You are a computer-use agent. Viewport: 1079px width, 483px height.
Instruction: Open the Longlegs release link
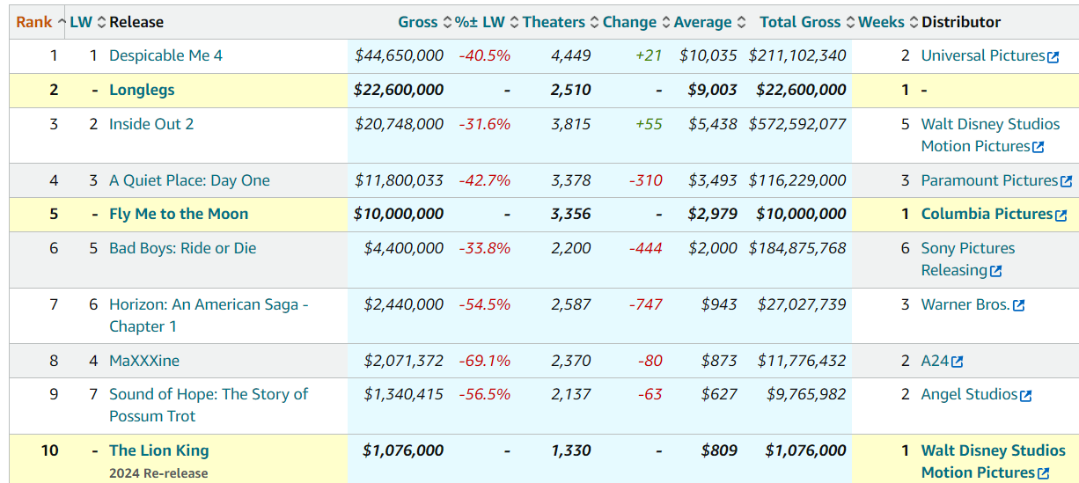tap(142, 90)
